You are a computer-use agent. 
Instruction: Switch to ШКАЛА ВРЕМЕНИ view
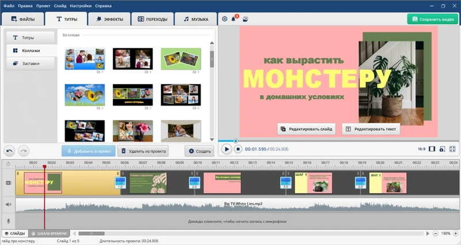pos(49,233)
